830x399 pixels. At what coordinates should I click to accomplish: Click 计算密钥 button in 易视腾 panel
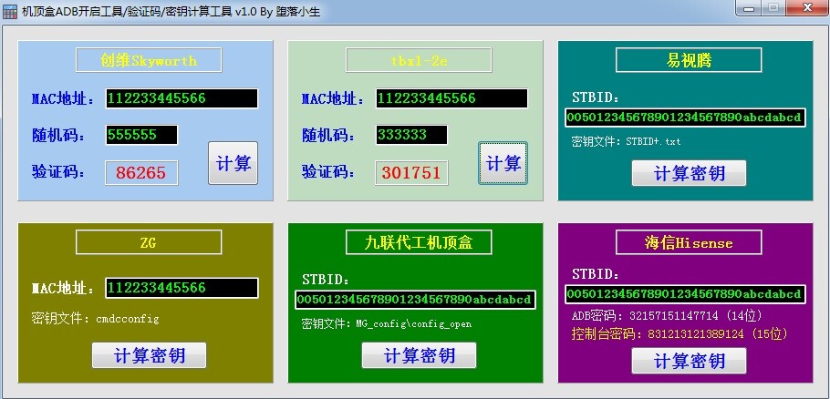point(689,173)
